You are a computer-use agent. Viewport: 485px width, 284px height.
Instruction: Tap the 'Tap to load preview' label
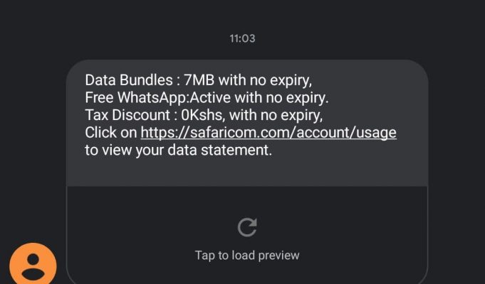[x=247, y=256]
